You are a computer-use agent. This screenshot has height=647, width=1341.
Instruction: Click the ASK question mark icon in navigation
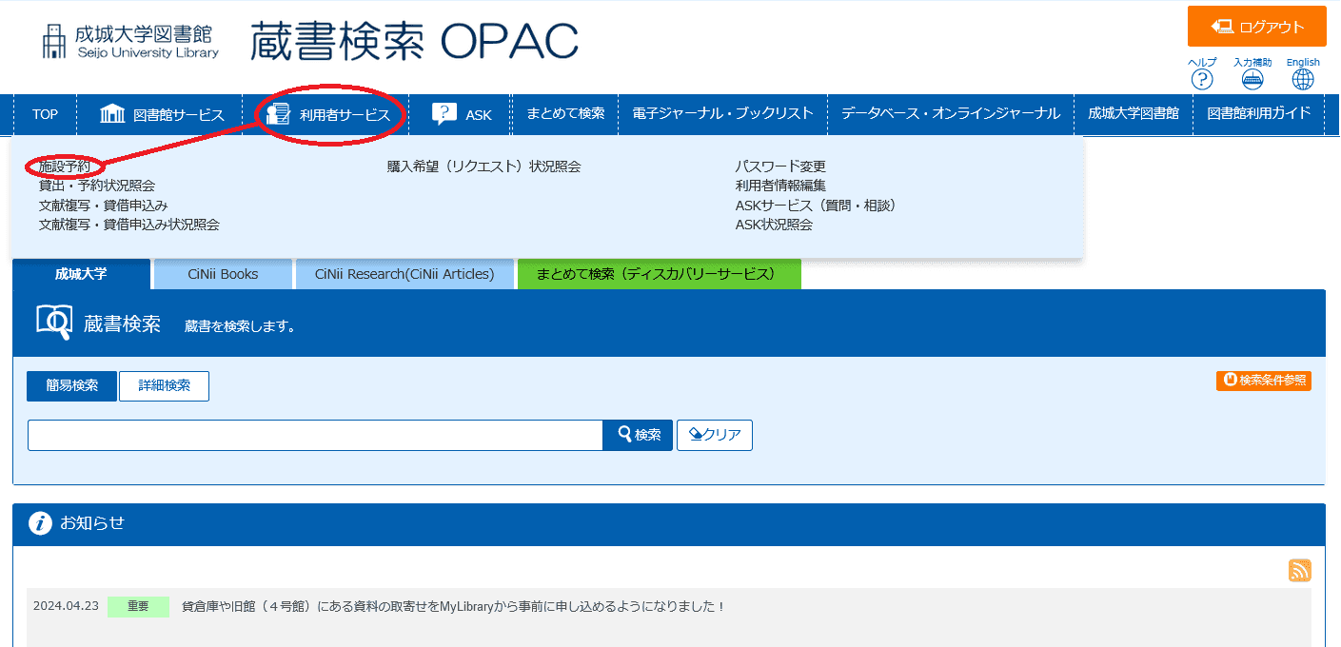[x=444, y=113]
